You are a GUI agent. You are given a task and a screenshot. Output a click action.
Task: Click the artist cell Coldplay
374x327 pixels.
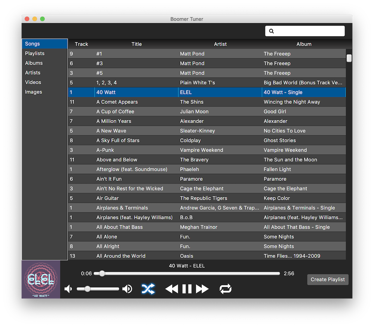[x=190, y=141]
